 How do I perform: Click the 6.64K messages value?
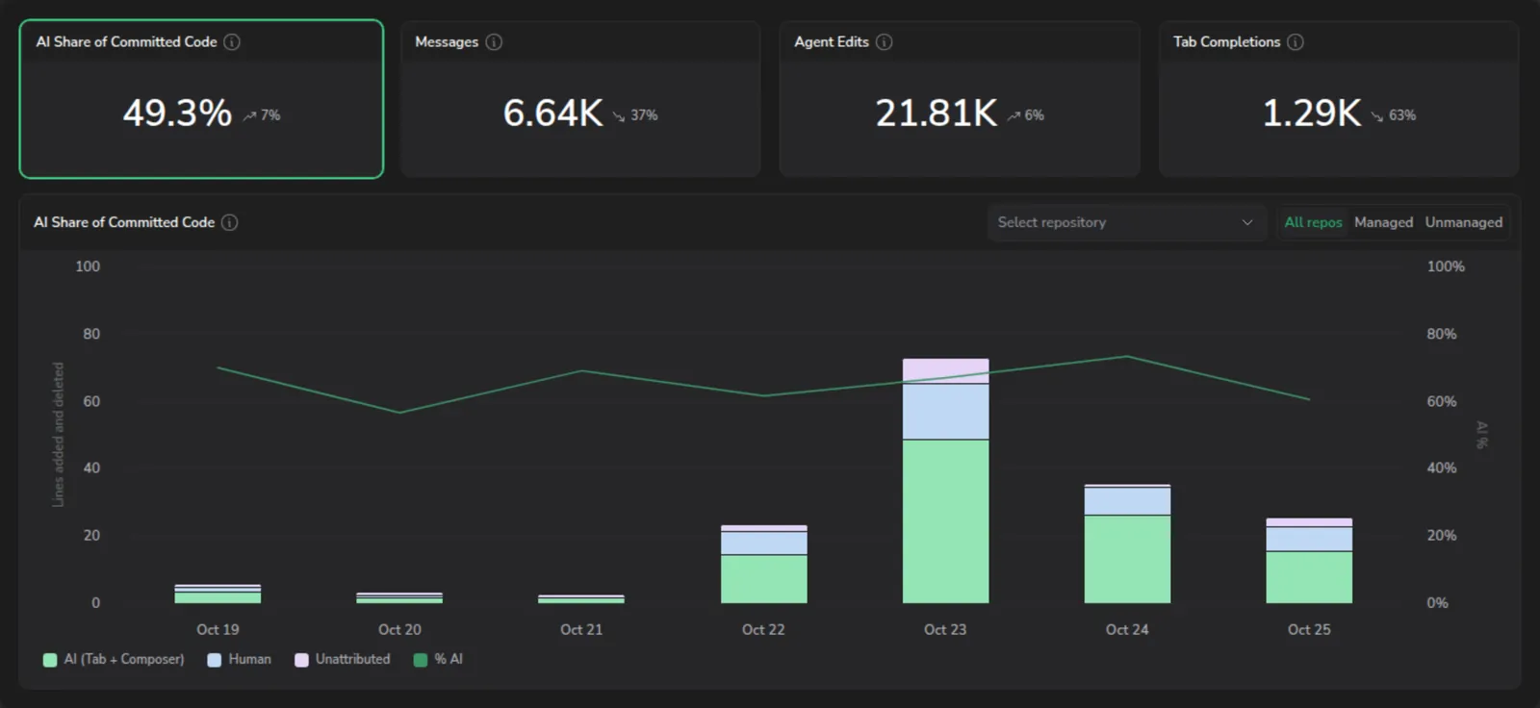pyautogui.click(x=552, y=114)
